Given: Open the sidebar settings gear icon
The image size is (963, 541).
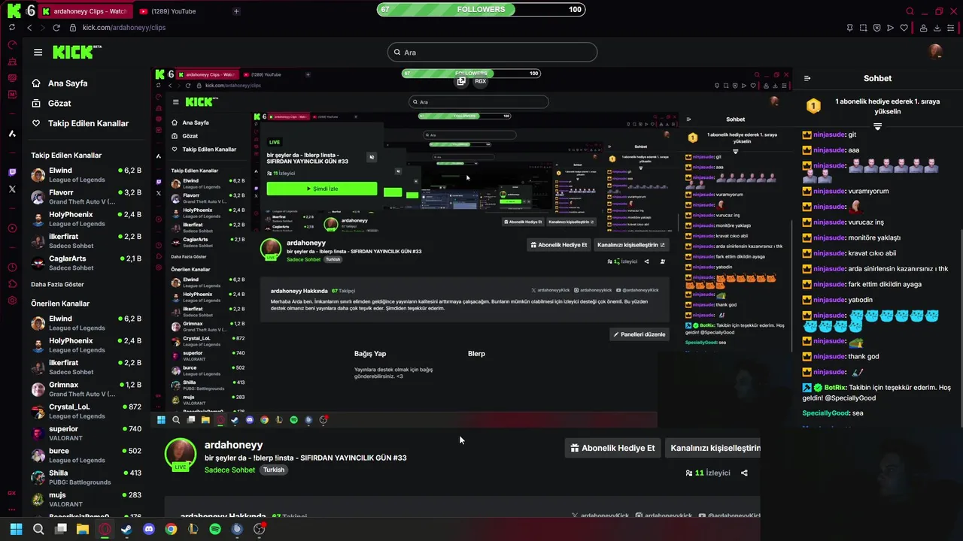Looking at the screenshot, I should tap(12, 301).
